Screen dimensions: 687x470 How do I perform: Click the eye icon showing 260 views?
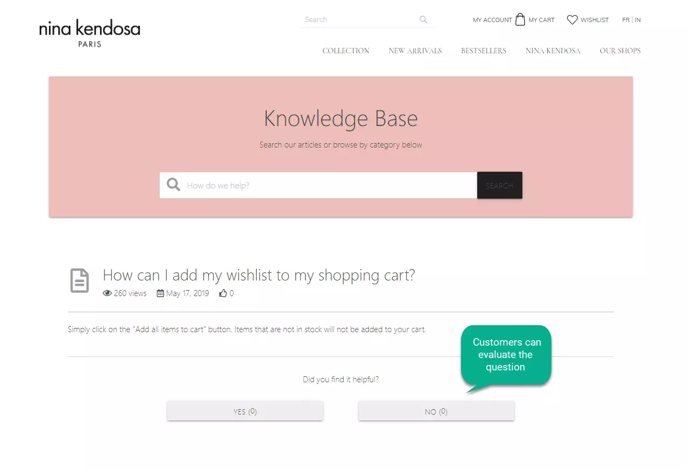[107, 293]
